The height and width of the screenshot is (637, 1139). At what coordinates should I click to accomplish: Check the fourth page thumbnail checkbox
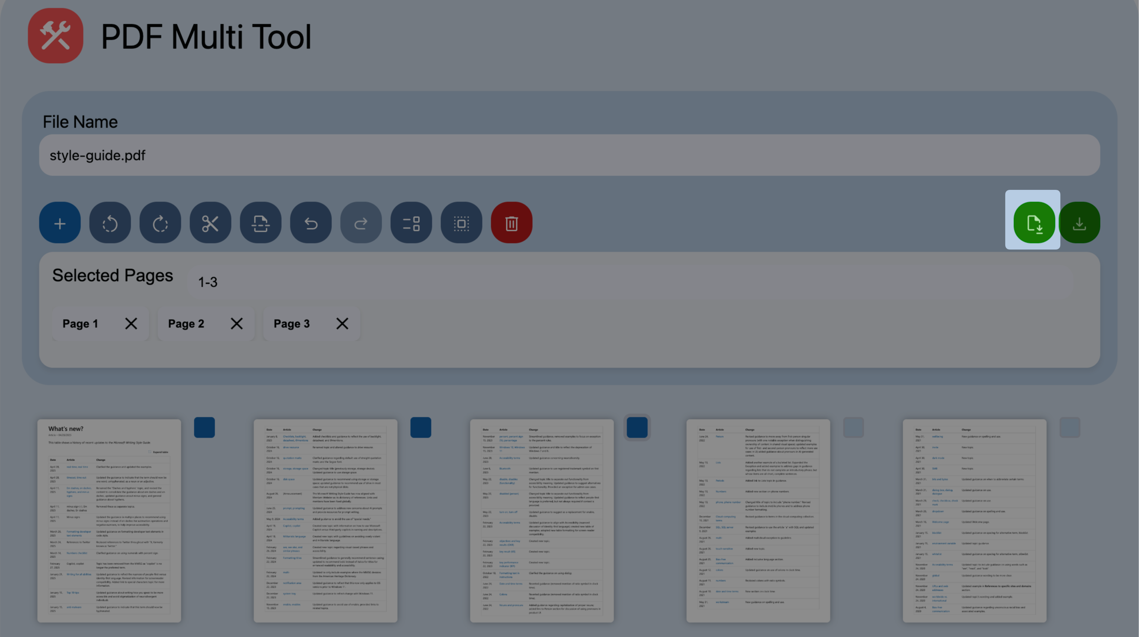853,428
